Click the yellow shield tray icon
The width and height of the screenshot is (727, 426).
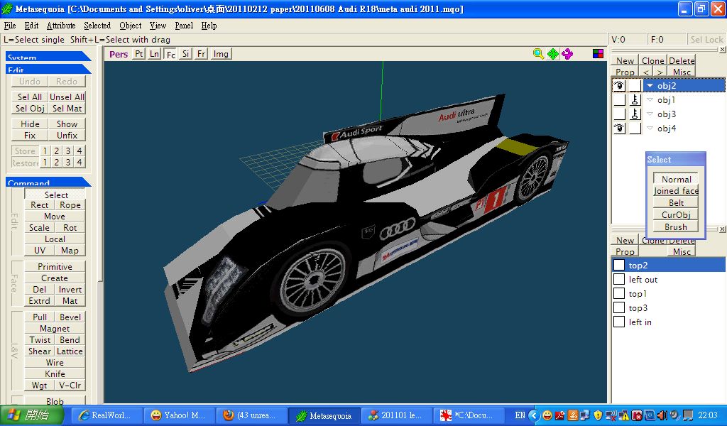point(598,415)
